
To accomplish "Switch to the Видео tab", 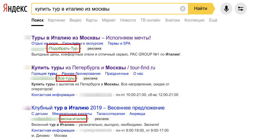I will click(x=75, y=20).
